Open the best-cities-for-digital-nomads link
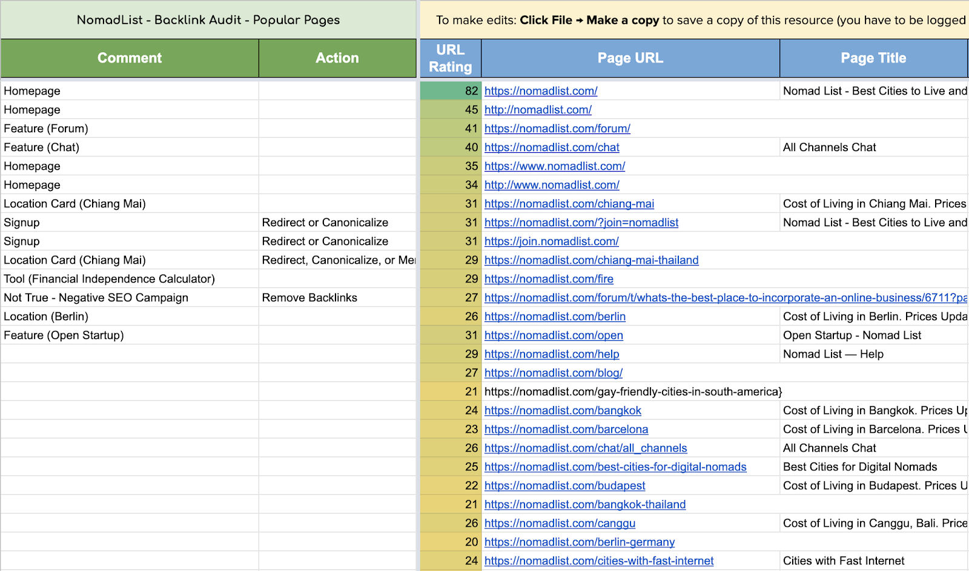 (x=615, y=467)
